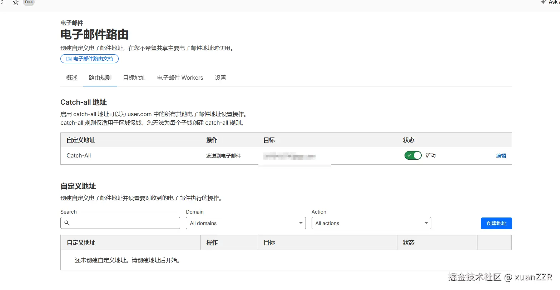The height and width of the screenshot is (290, 560).
Task: Click the Free plan badge
Action: point(29,2)
